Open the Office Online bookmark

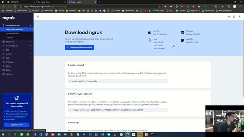159,11
